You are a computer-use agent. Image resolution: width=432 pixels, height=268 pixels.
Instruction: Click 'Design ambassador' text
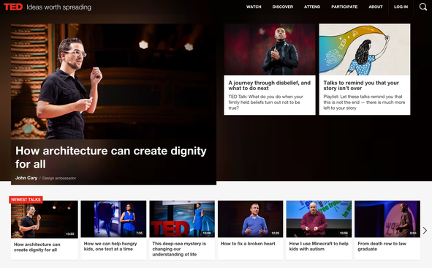click(59, 178)
